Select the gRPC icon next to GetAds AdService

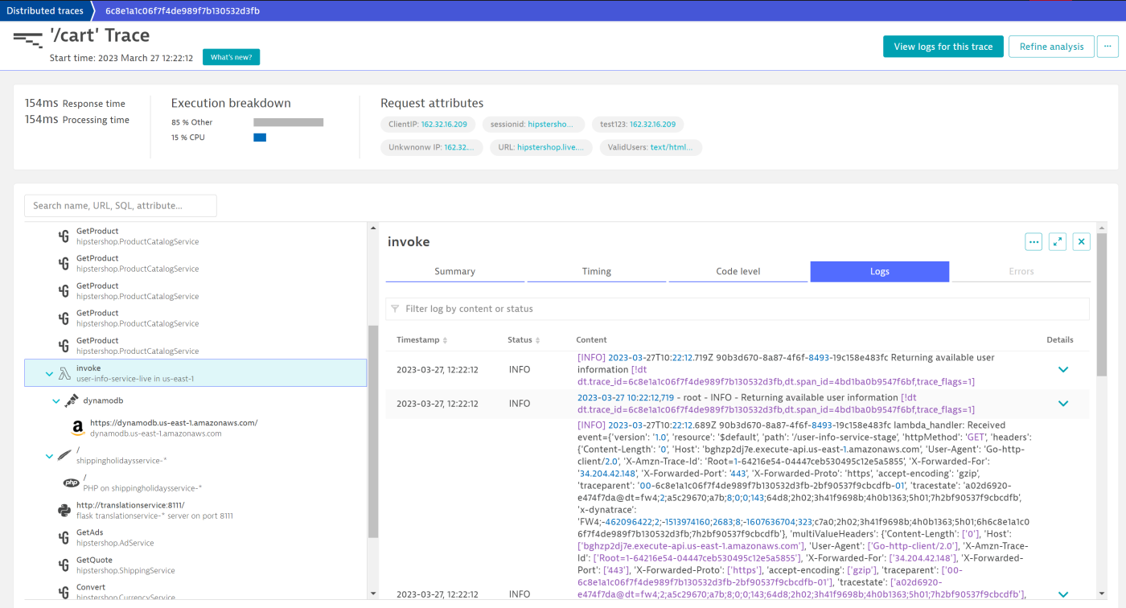point(64,536)
